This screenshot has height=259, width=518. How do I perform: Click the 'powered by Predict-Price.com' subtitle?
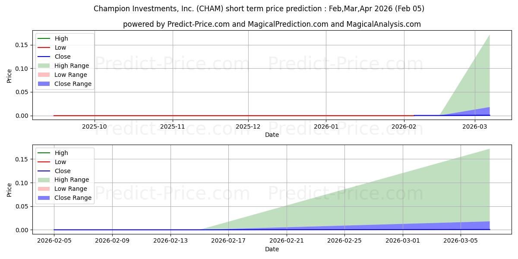pos(272,24)
